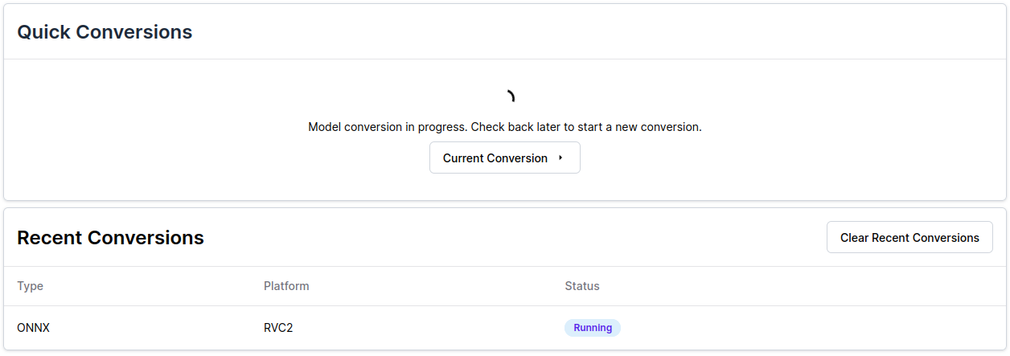The width and height of the screenshot is (1010, 356).
Task: Select the ONNX type cell
Action: click(x=33, y=328)
